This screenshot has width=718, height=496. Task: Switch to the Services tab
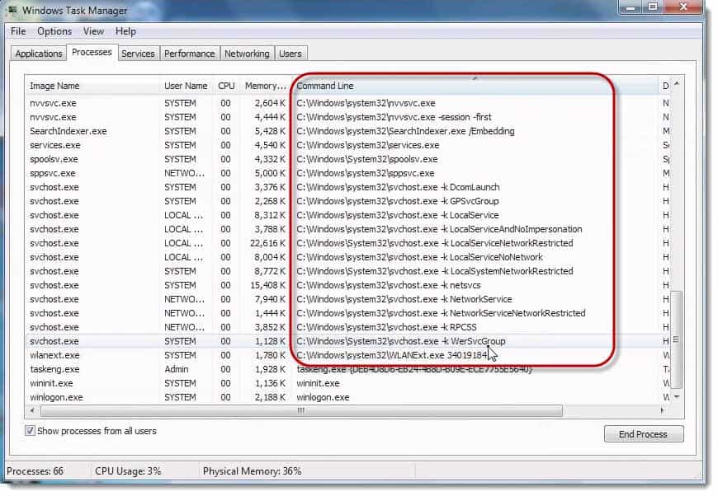138,54
